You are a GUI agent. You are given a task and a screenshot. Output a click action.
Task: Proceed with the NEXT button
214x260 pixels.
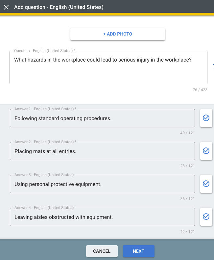pos(138,251)
